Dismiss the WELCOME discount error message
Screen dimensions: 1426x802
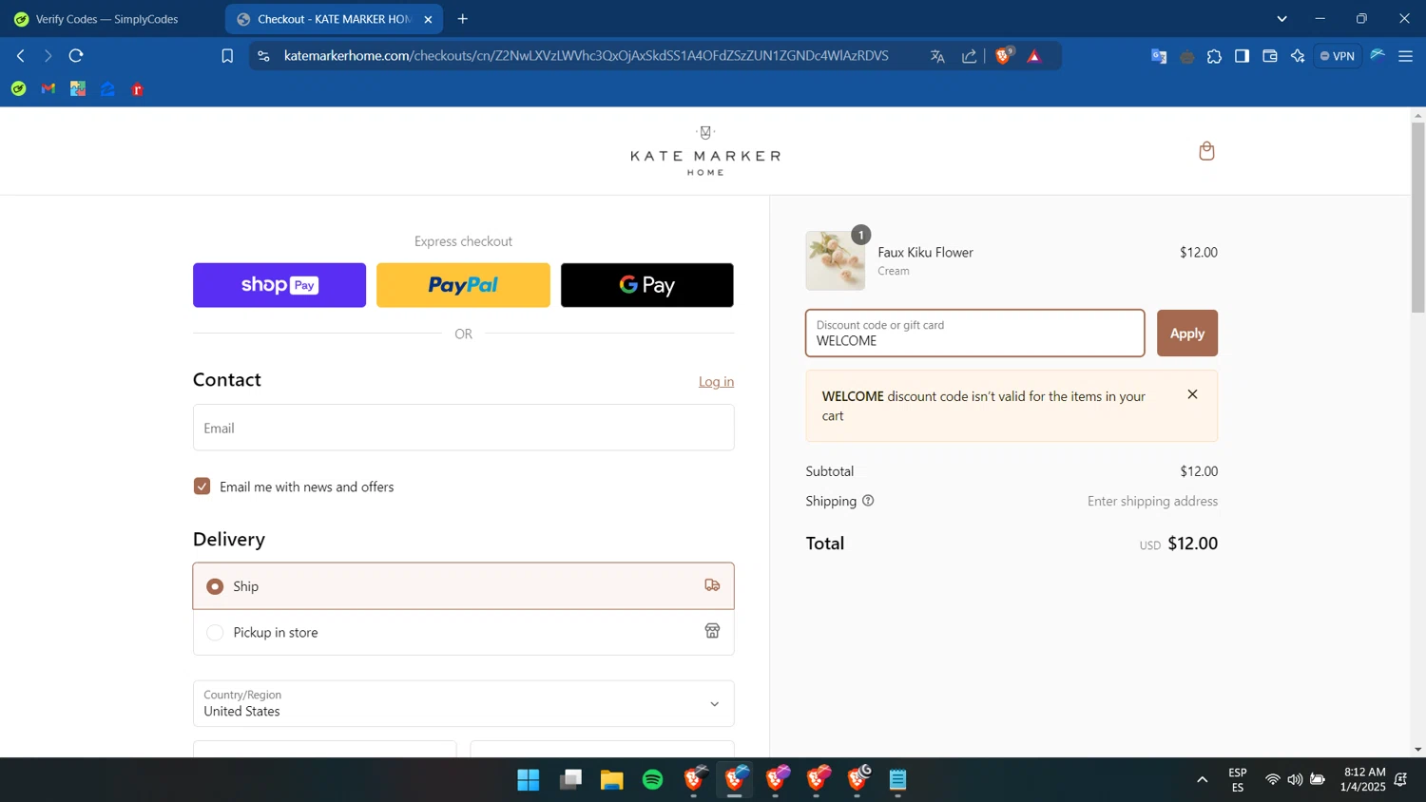[x=1192, y=394]
